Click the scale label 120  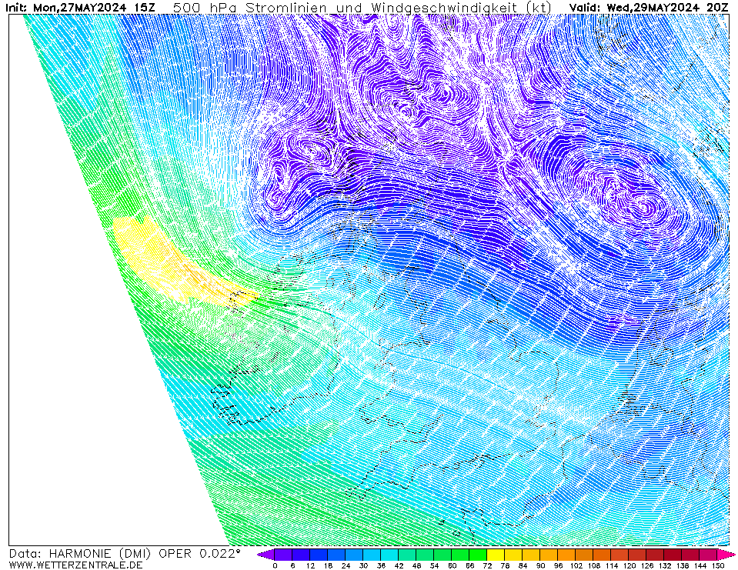click(629, 565)
